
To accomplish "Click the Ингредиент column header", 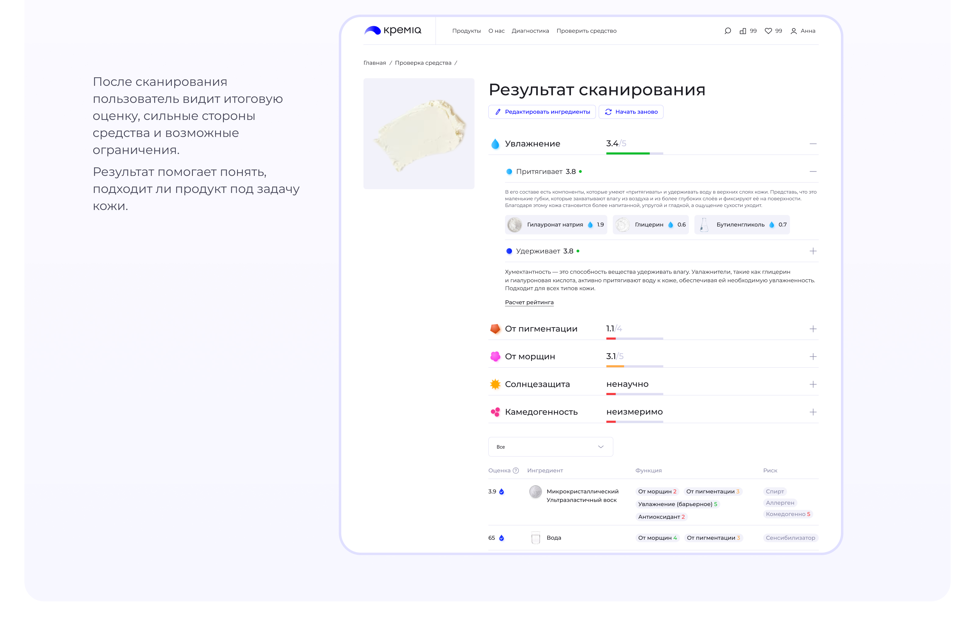I will (545, 470).
